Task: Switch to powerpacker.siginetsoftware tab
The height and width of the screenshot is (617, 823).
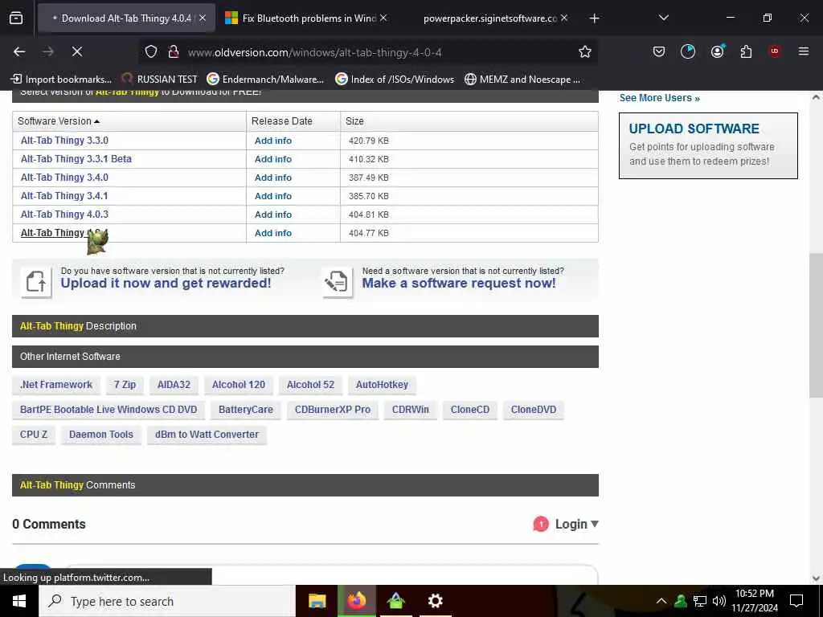Action: click(x=489, y=18)
